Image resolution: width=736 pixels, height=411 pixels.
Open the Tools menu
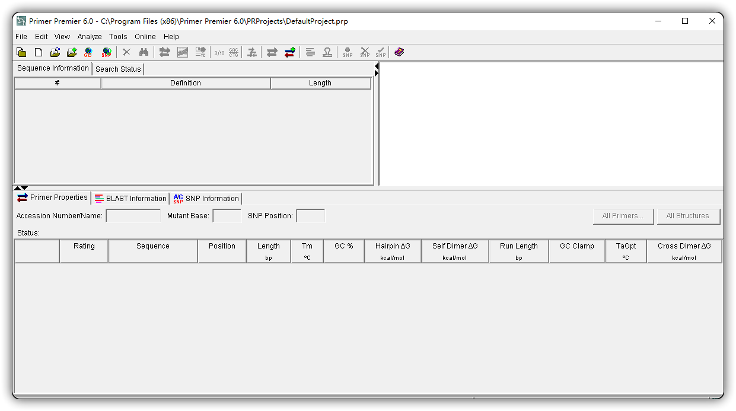[x=118, y=37]
